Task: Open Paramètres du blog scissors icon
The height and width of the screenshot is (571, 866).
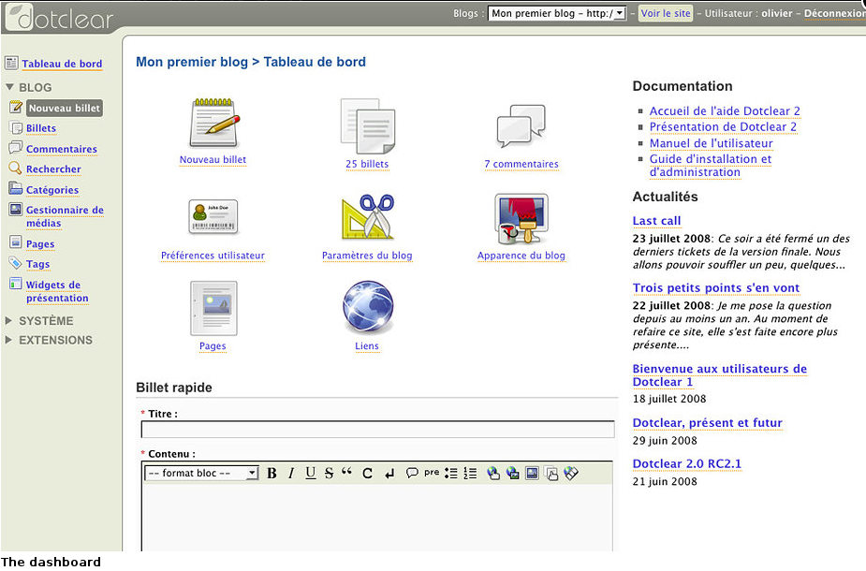Action: [368, 216]
